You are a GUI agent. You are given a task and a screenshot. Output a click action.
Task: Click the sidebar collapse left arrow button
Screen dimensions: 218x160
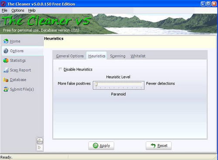(x=40, y=140)
